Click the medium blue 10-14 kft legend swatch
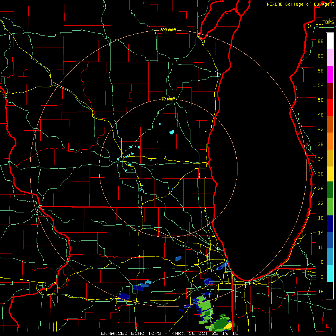 click(330, 240)
